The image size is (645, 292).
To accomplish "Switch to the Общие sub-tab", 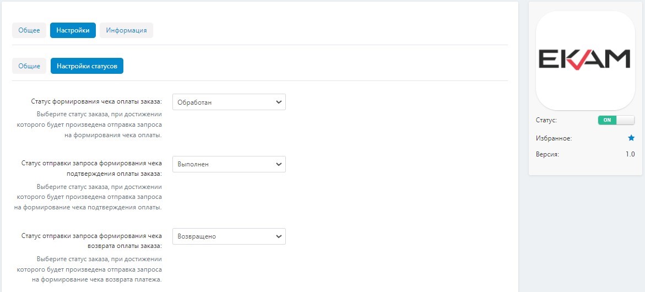I will [x=29, y=66].
